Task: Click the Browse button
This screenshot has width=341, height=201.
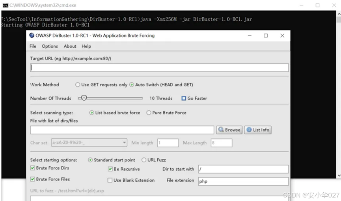Action: pyautogui.click(x=229, y=130)
